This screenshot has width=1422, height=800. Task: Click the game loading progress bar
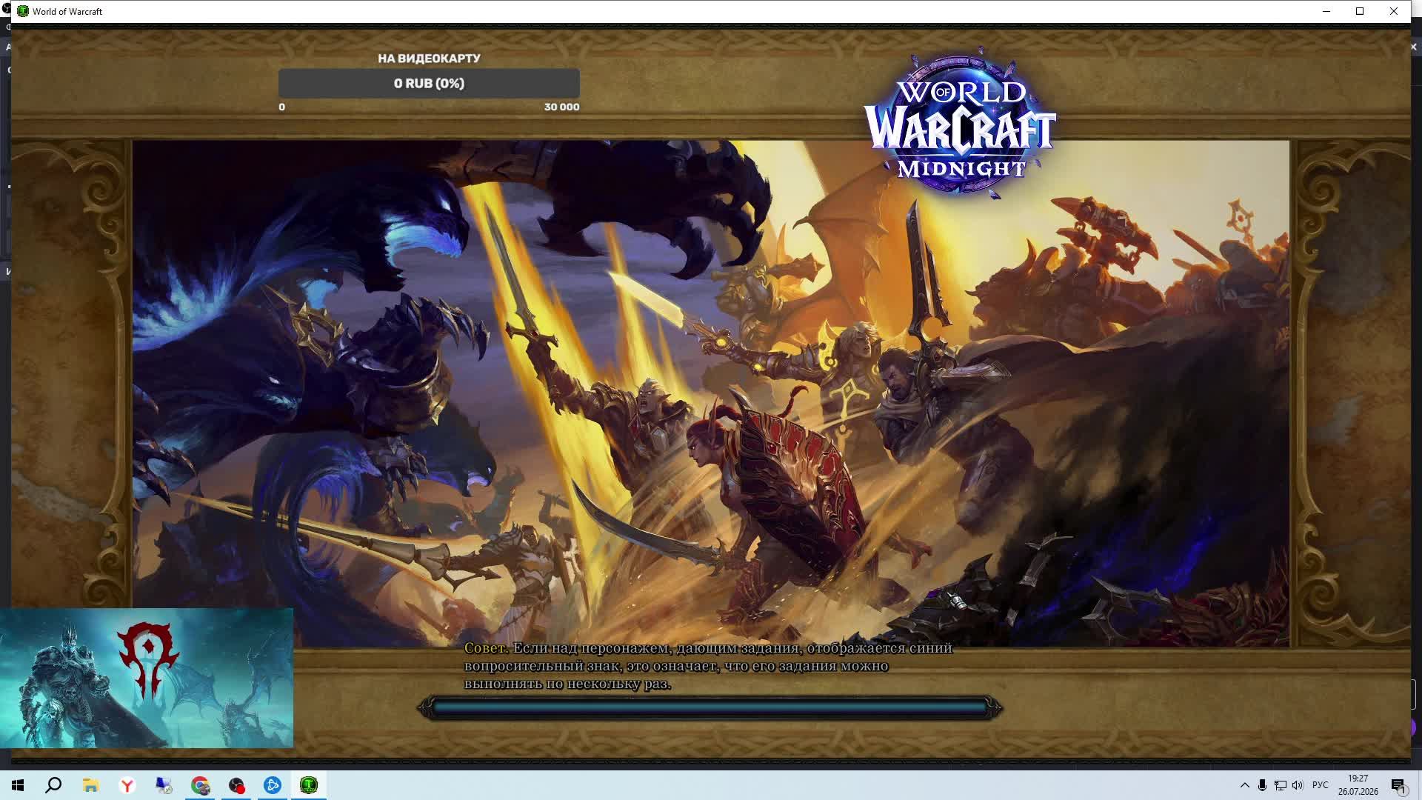710,708
